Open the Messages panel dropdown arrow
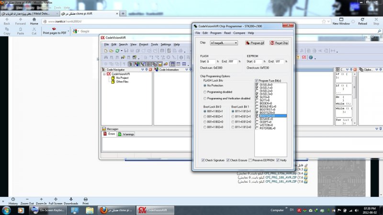The image size is (383, 215). [x=377, y=129]
